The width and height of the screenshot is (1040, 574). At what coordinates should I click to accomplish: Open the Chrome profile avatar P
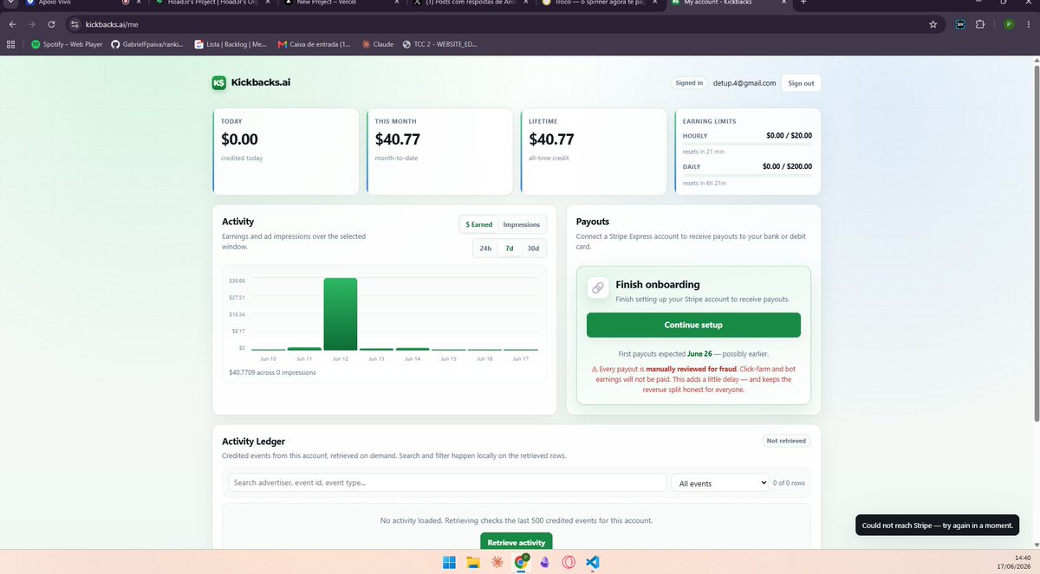click(1009, 24)
